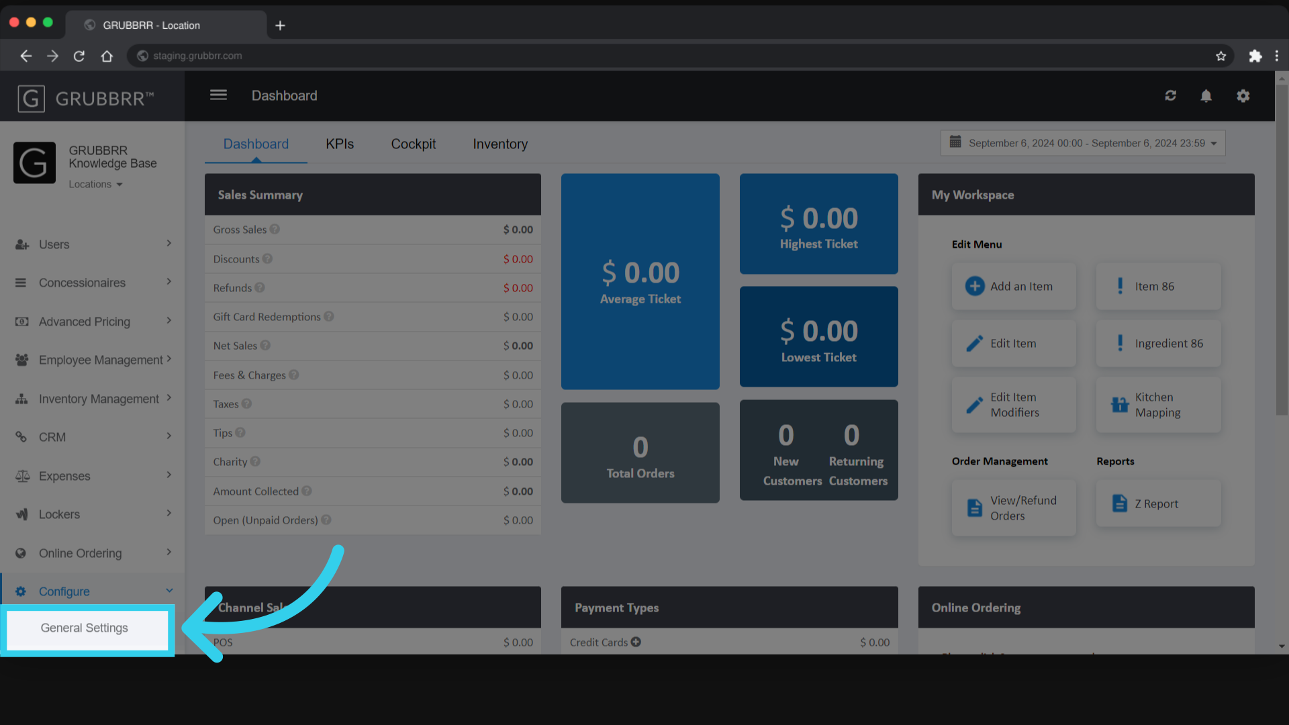Image resolution: width=1289 pixels, height=725 pixels.
Task: Select the GRUBBRR - Location browser tab
Action: coord(166,26)
